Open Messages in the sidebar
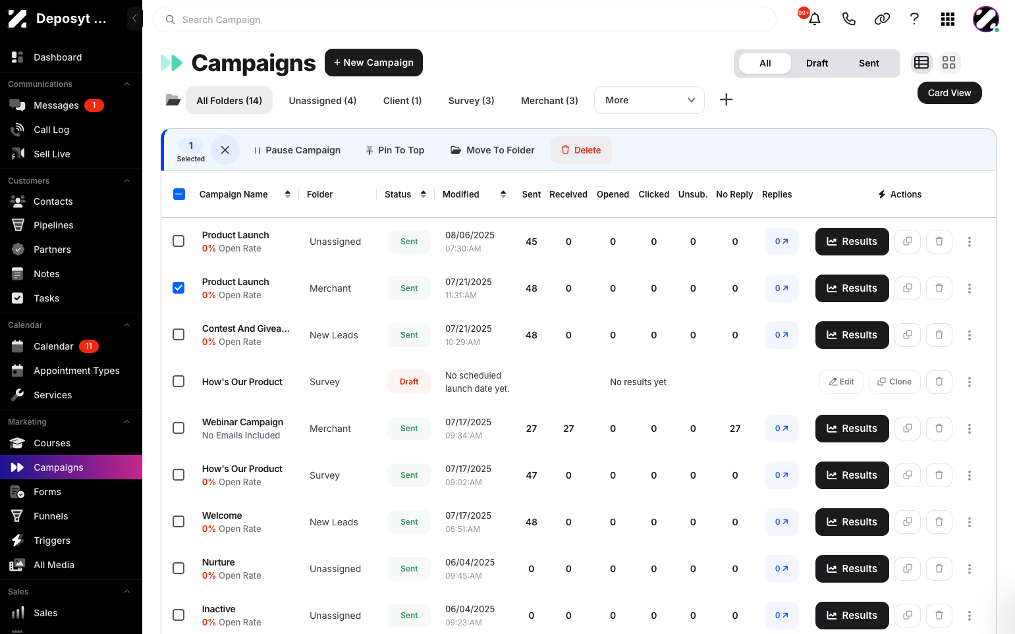 (71, 105)
